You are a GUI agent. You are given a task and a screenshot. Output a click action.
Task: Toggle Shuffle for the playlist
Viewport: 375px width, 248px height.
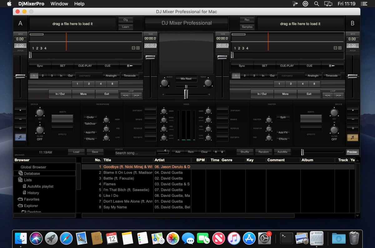(x=245, y=152)
